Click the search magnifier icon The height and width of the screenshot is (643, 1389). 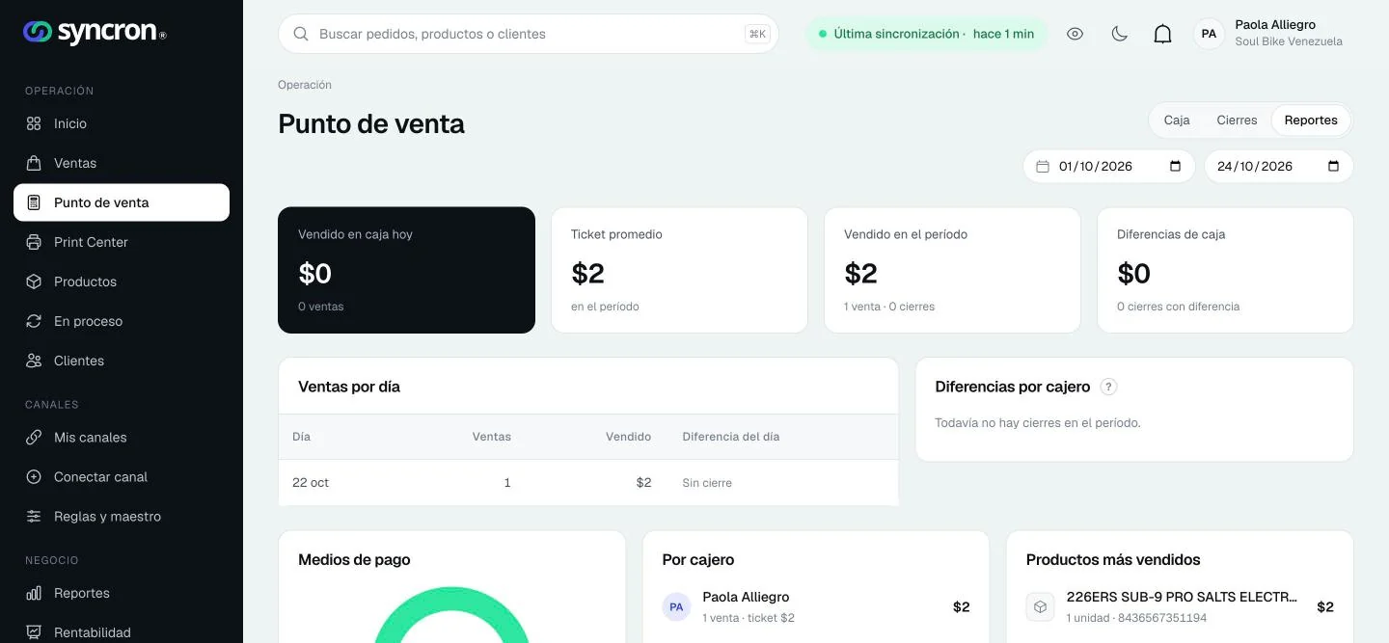[x=301, y=34]
